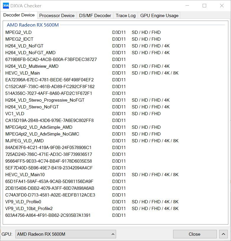
Task: Click the Close button
Action: [195, 234]
